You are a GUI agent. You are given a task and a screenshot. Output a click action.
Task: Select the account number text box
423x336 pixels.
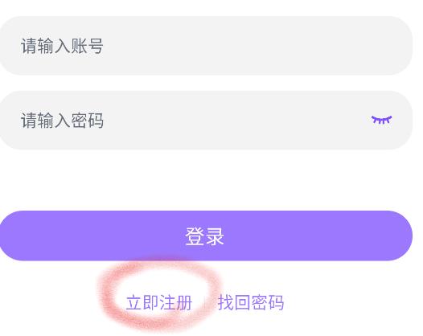(206, 46)
